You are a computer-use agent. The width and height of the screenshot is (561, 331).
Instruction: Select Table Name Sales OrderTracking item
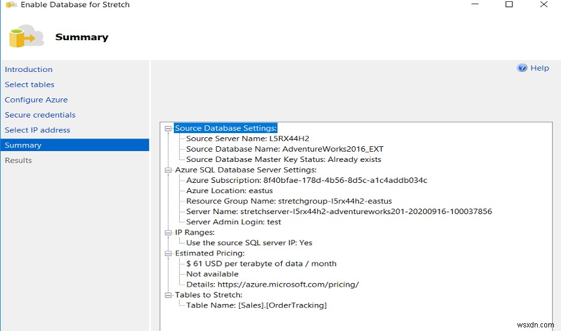(x=256, y=305)
